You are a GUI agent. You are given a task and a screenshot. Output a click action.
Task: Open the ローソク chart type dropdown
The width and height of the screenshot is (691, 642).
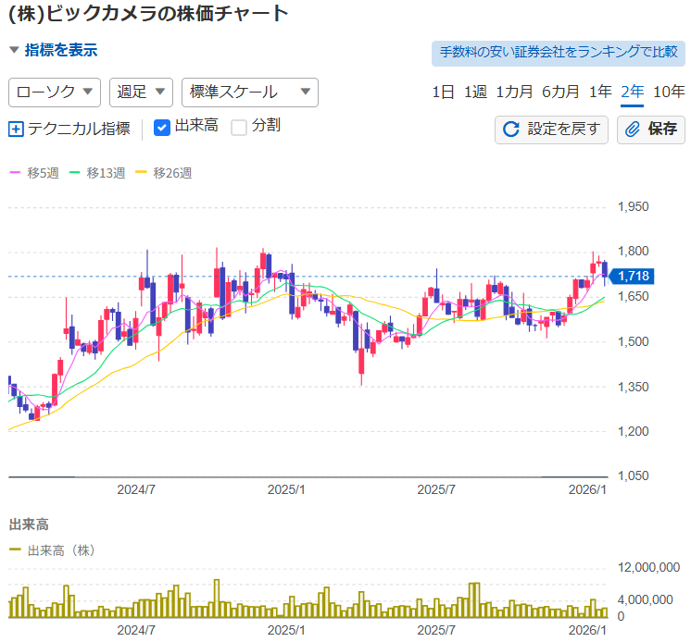[x=55, y=92]
